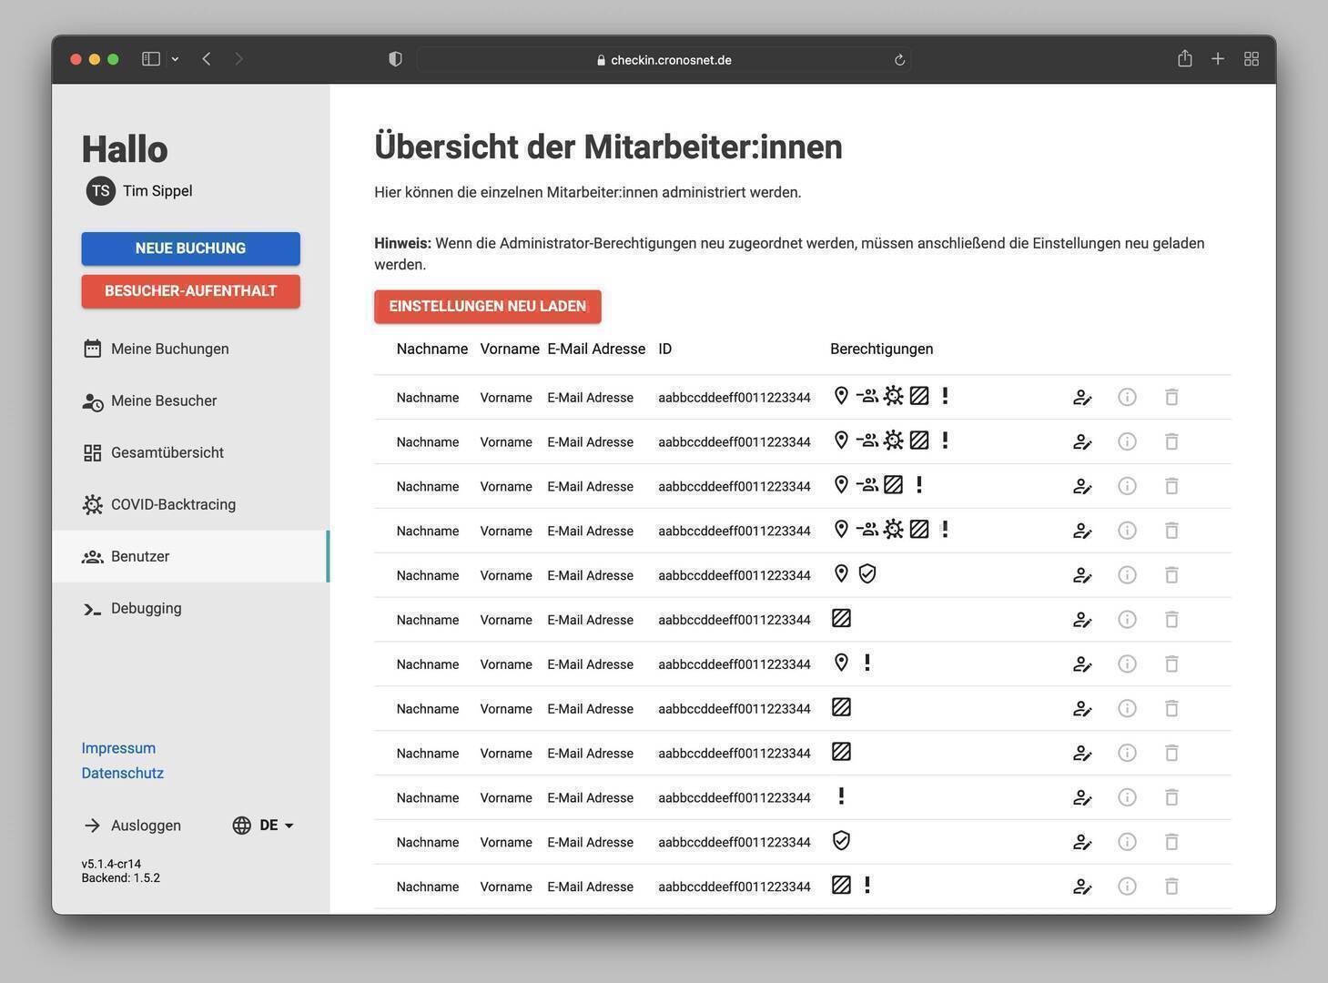
Task: Open a new Safari tab
Action: (1218, 59)
